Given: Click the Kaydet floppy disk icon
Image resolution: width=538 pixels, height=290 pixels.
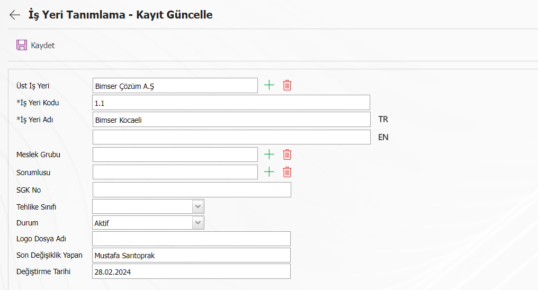Looking at the screenshot, I should point(22,46).
